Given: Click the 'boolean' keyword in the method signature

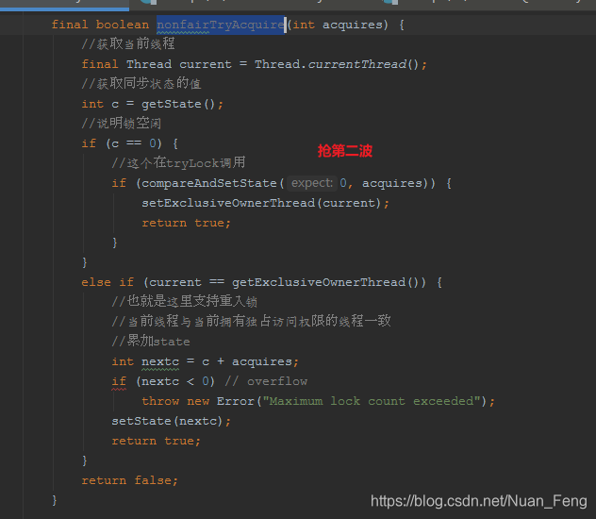Looking at the screenshot, I should pos(122,25).
